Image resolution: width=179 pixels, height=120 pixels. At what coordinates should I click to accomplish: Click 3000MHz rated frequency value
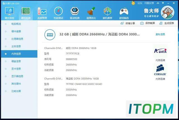(x=71, y=90)
